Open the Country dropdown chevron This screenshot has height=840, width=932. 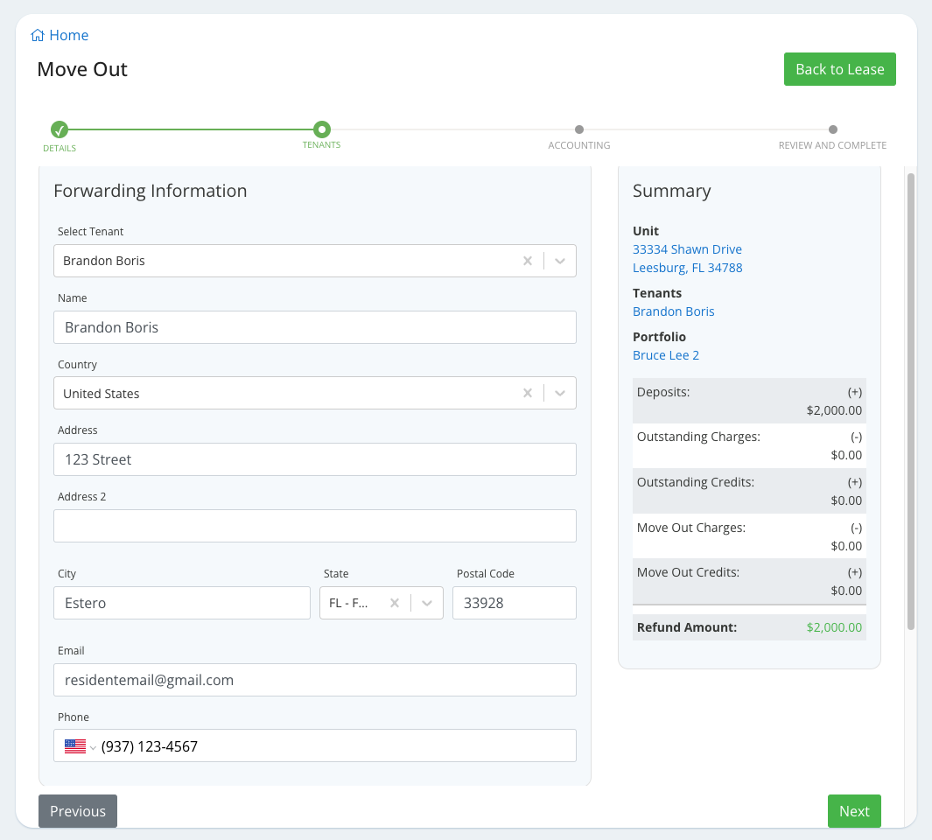[560, 394]
